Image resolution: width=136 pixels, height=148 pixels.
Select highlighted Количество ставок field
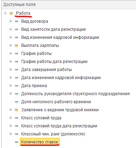coord(40,142)
